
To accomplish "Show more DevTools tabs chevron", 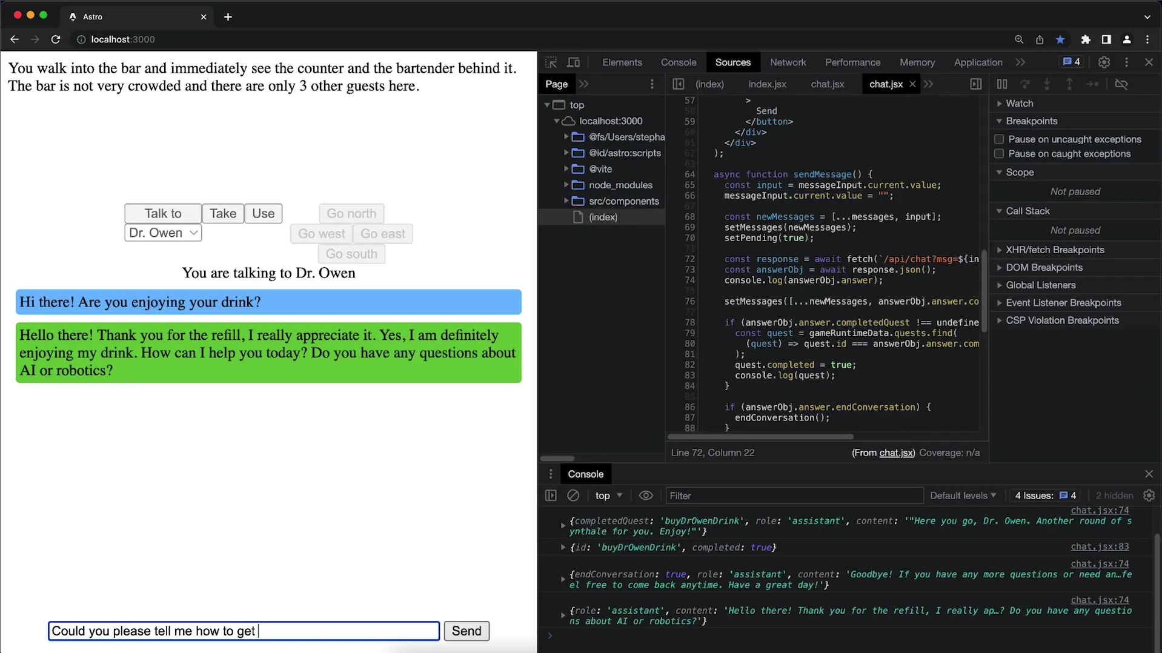I will pos(1021,62).
